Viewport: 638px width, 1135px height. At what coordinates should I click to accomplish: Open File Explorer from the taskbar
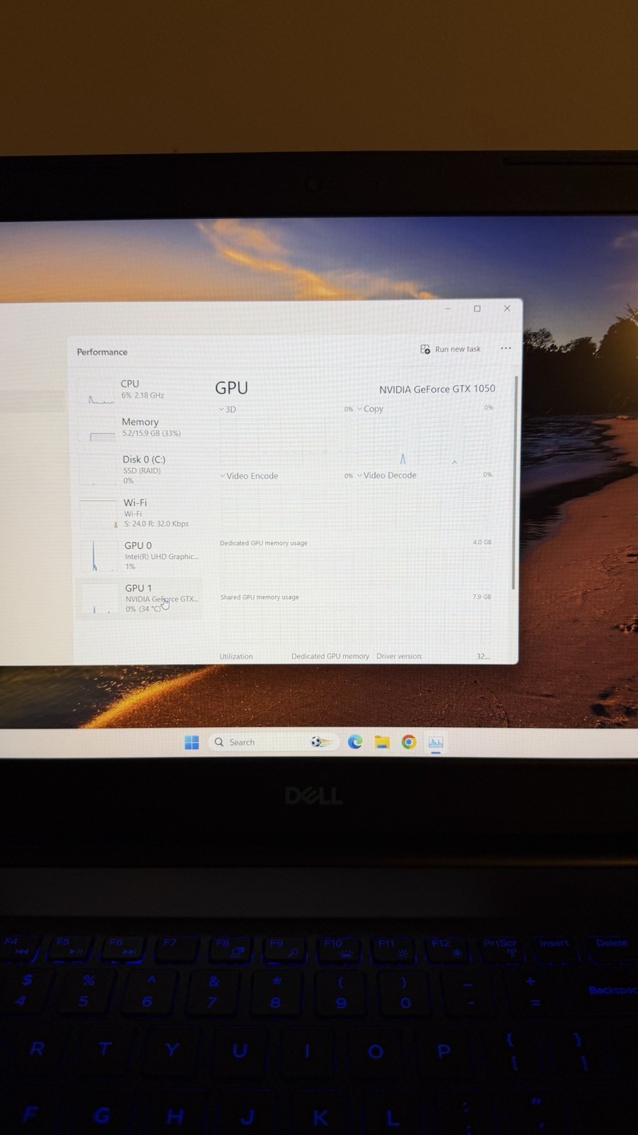(x=382, y=742)
